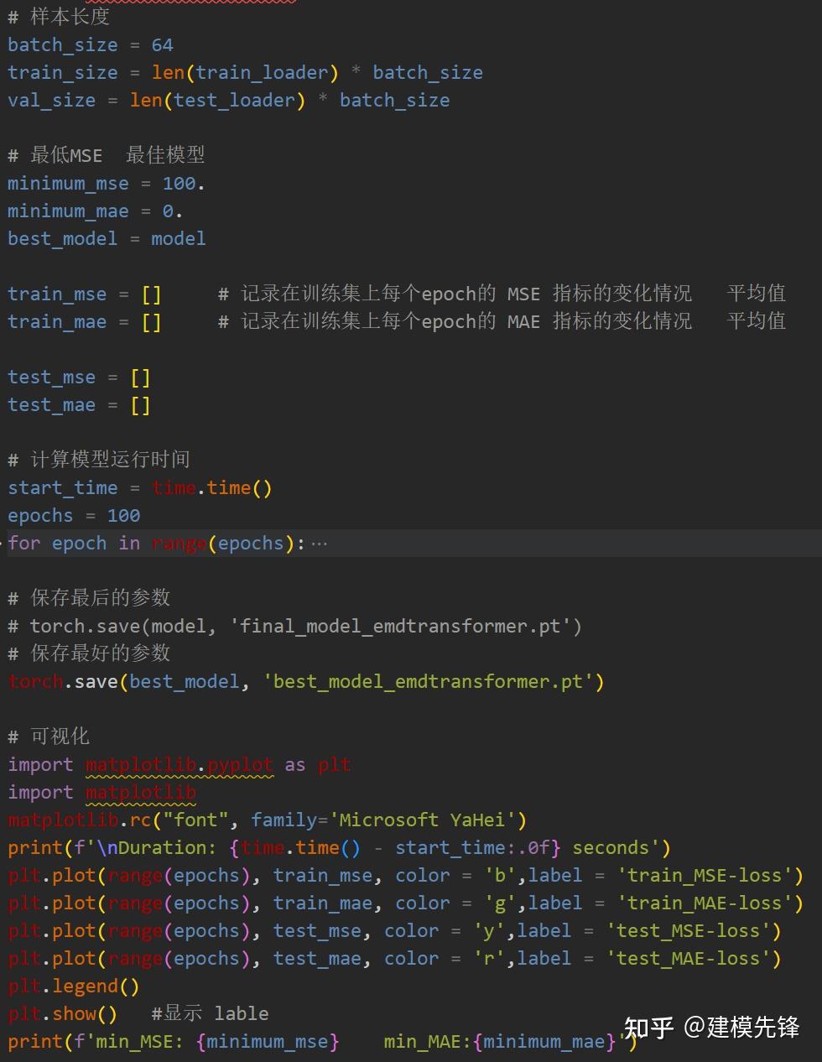The width and height of the screenshot is (822, 1062).
Task: Click the value '100.' assigned to minimum_mse
Action: [x=184, y=183]
